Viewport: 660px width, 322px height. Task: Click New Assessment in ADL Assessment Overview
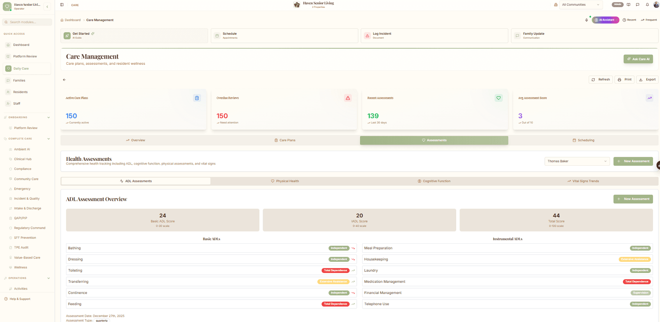point(633,199)
